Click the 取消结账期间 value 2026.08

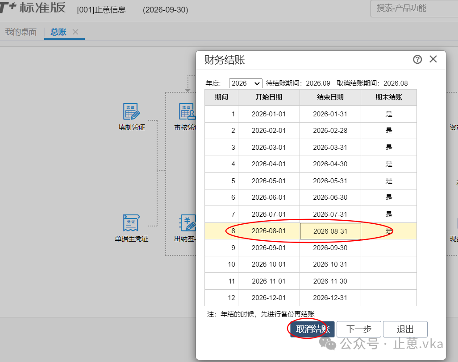(396, 83)
